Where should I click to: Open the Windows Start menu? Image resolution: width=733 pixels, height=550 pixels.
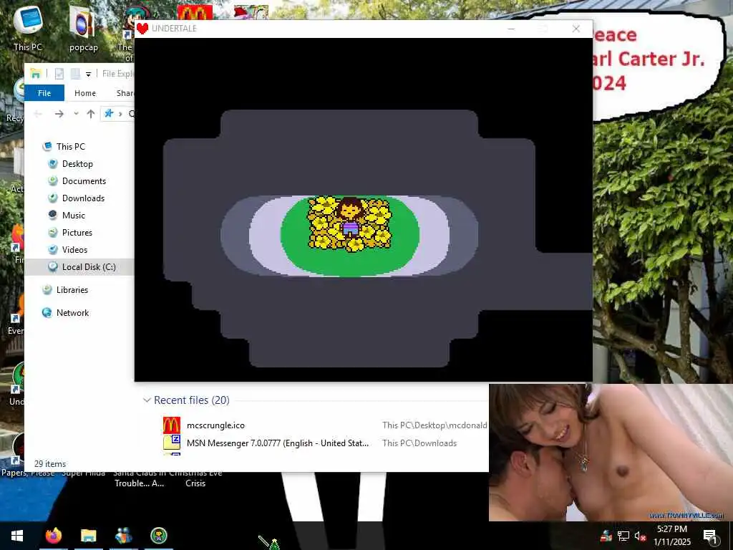click(x=17, y=536)
